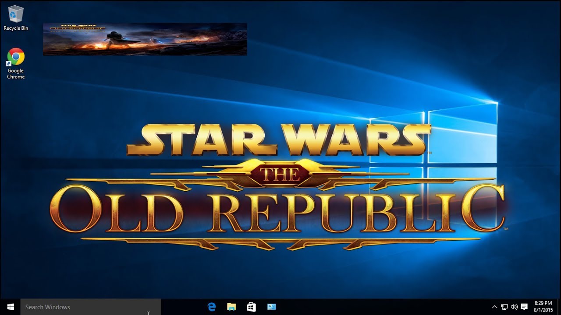Click the clock showing 8:29 PM
This screenshot has width=561, height=315.
543,307
